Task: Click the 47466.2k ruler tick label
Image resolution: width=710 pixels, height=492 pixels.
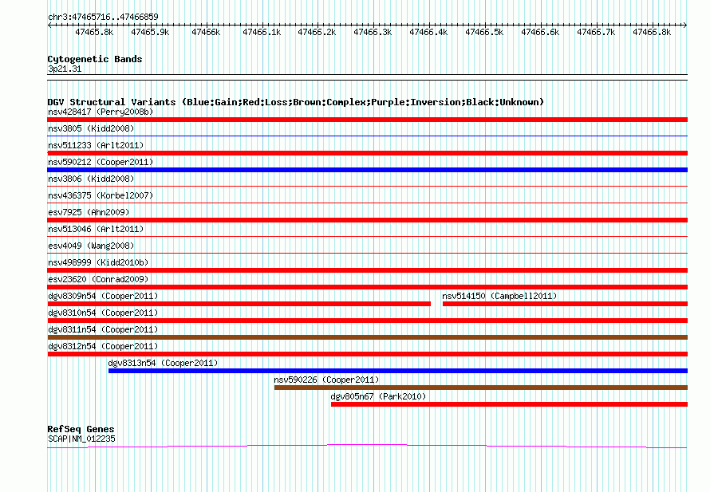Action: 317,32
